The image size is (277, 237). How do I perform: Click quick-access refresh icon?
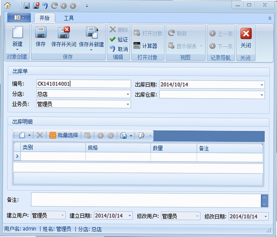click(54, 6)
